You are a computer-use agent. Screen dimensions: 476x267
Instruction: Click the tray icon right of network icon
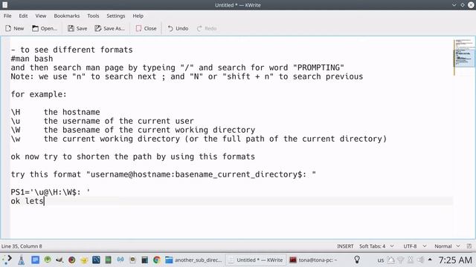[x=411, y=260]
